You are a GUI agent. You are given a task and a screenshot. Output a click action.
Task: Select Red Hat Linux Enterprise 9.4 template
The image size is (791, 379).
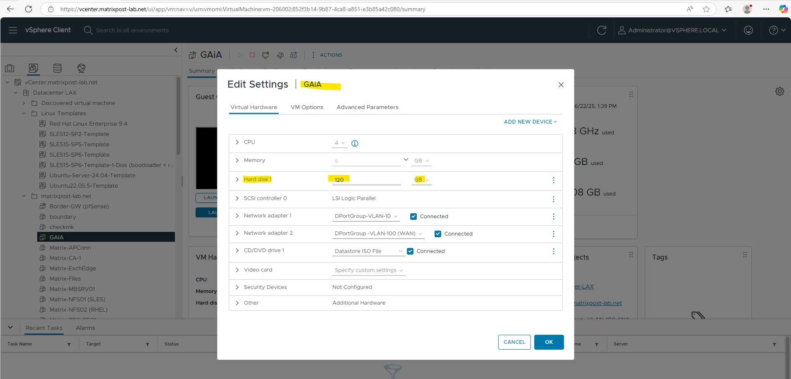[88, 124]
